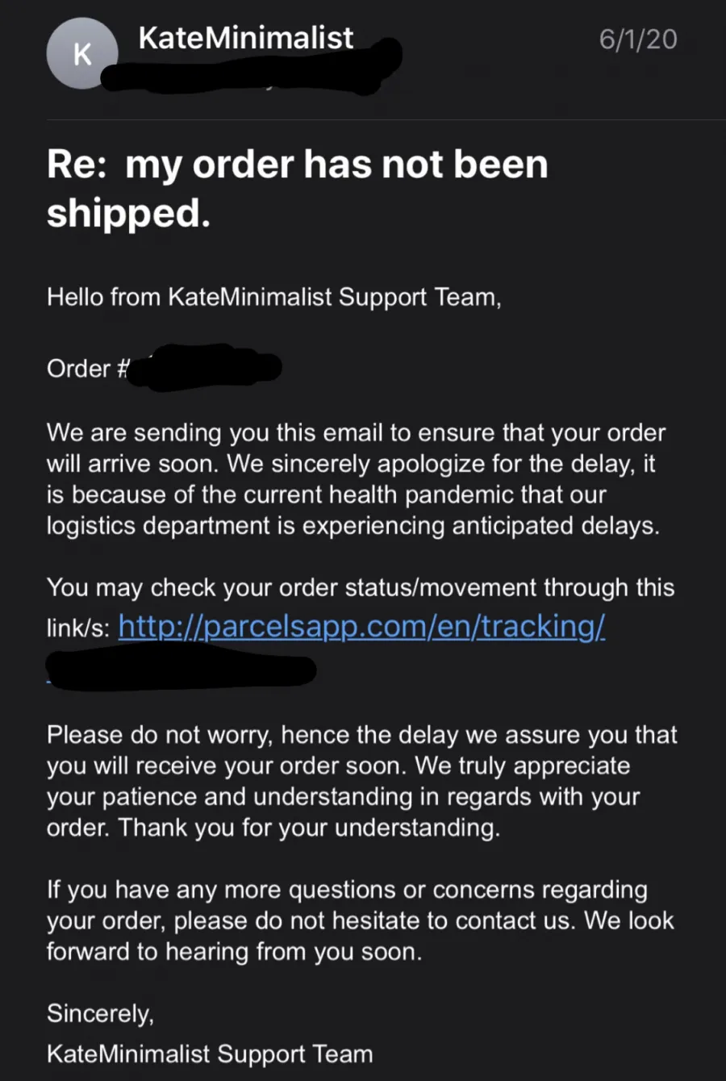
Task: Tap 'Thank you for your understanding.' sentence
Action: 309,828
